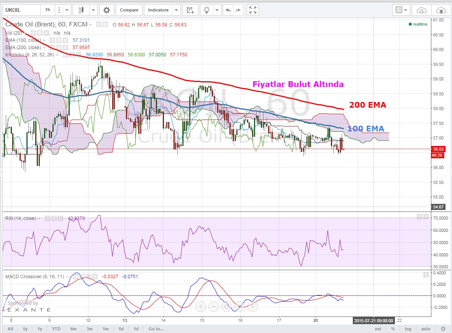Click the candlestick chart style icon

click(81, 10)
